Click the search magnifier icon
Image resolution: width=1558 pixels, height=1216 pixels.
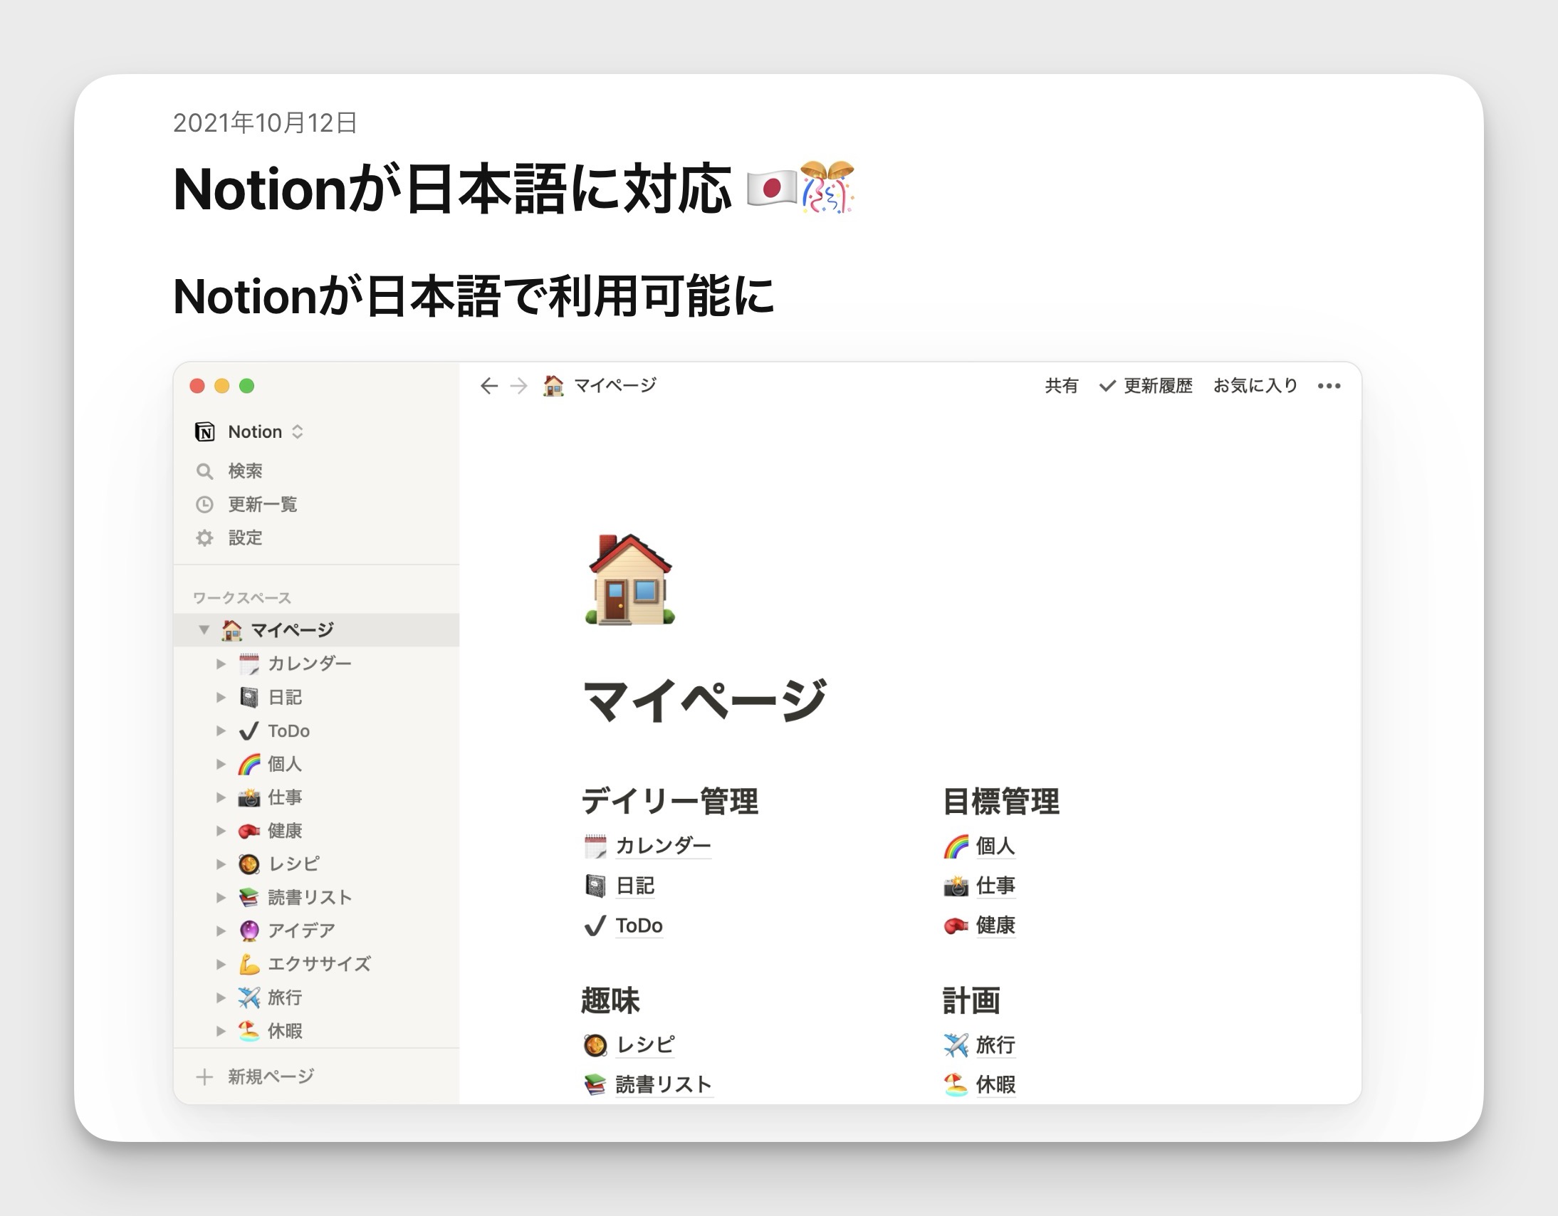(x=205, y=471)
